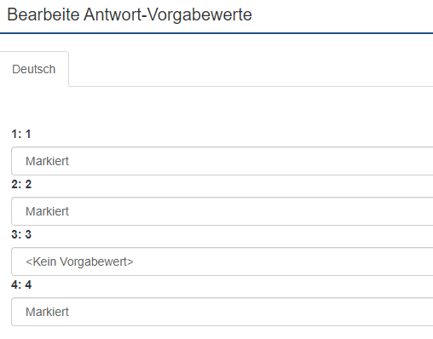Click the blue divider line under heading
The width and height of the screenshot is (433, 339).
tap(216, 33)
